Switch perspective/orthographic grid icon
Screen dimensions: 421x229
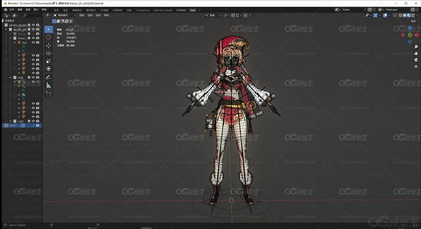(416, 67)
